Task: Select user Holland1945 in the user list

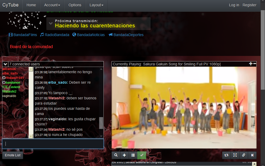Action: pos(15,78)
